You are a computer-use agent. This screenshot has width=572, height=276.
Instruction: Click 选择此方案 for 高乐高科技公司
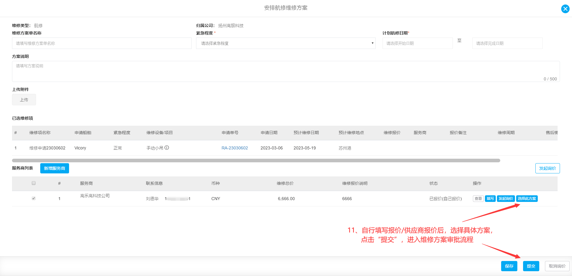click(x=527, y=199)
